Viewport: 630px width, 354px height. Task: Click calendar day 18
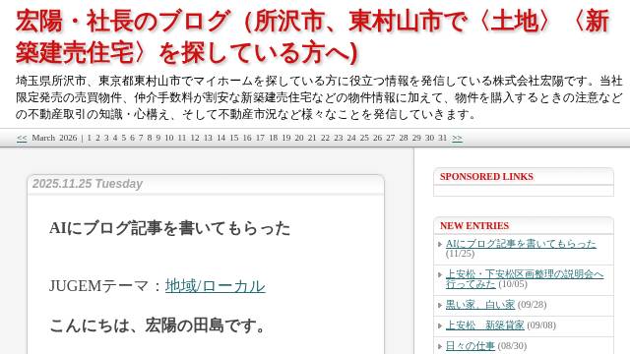(x=274, y=138)
